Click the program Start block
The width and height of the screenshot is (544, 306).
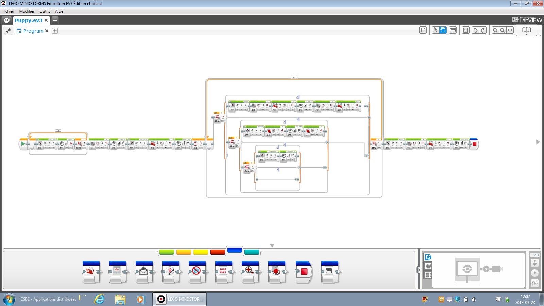click(x=23, y=144)
